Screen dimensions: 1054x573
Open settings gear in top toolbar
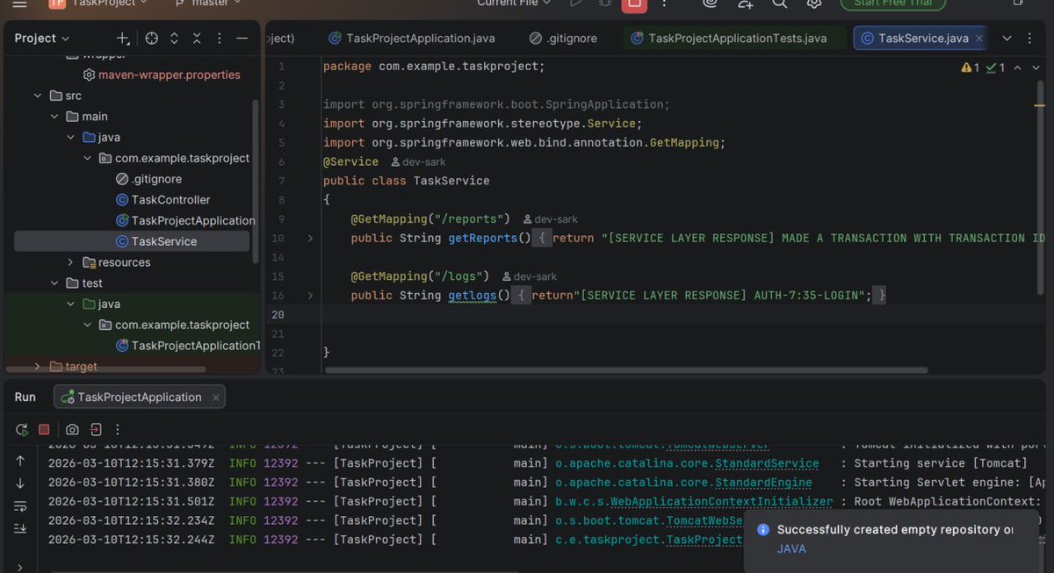coord(814,4)
